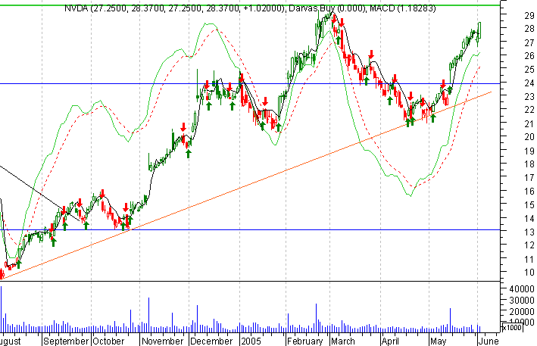Viewport: 537px width, 346px height.
Task: Click the 13 price axis label
Action: [x=529, y=232]
